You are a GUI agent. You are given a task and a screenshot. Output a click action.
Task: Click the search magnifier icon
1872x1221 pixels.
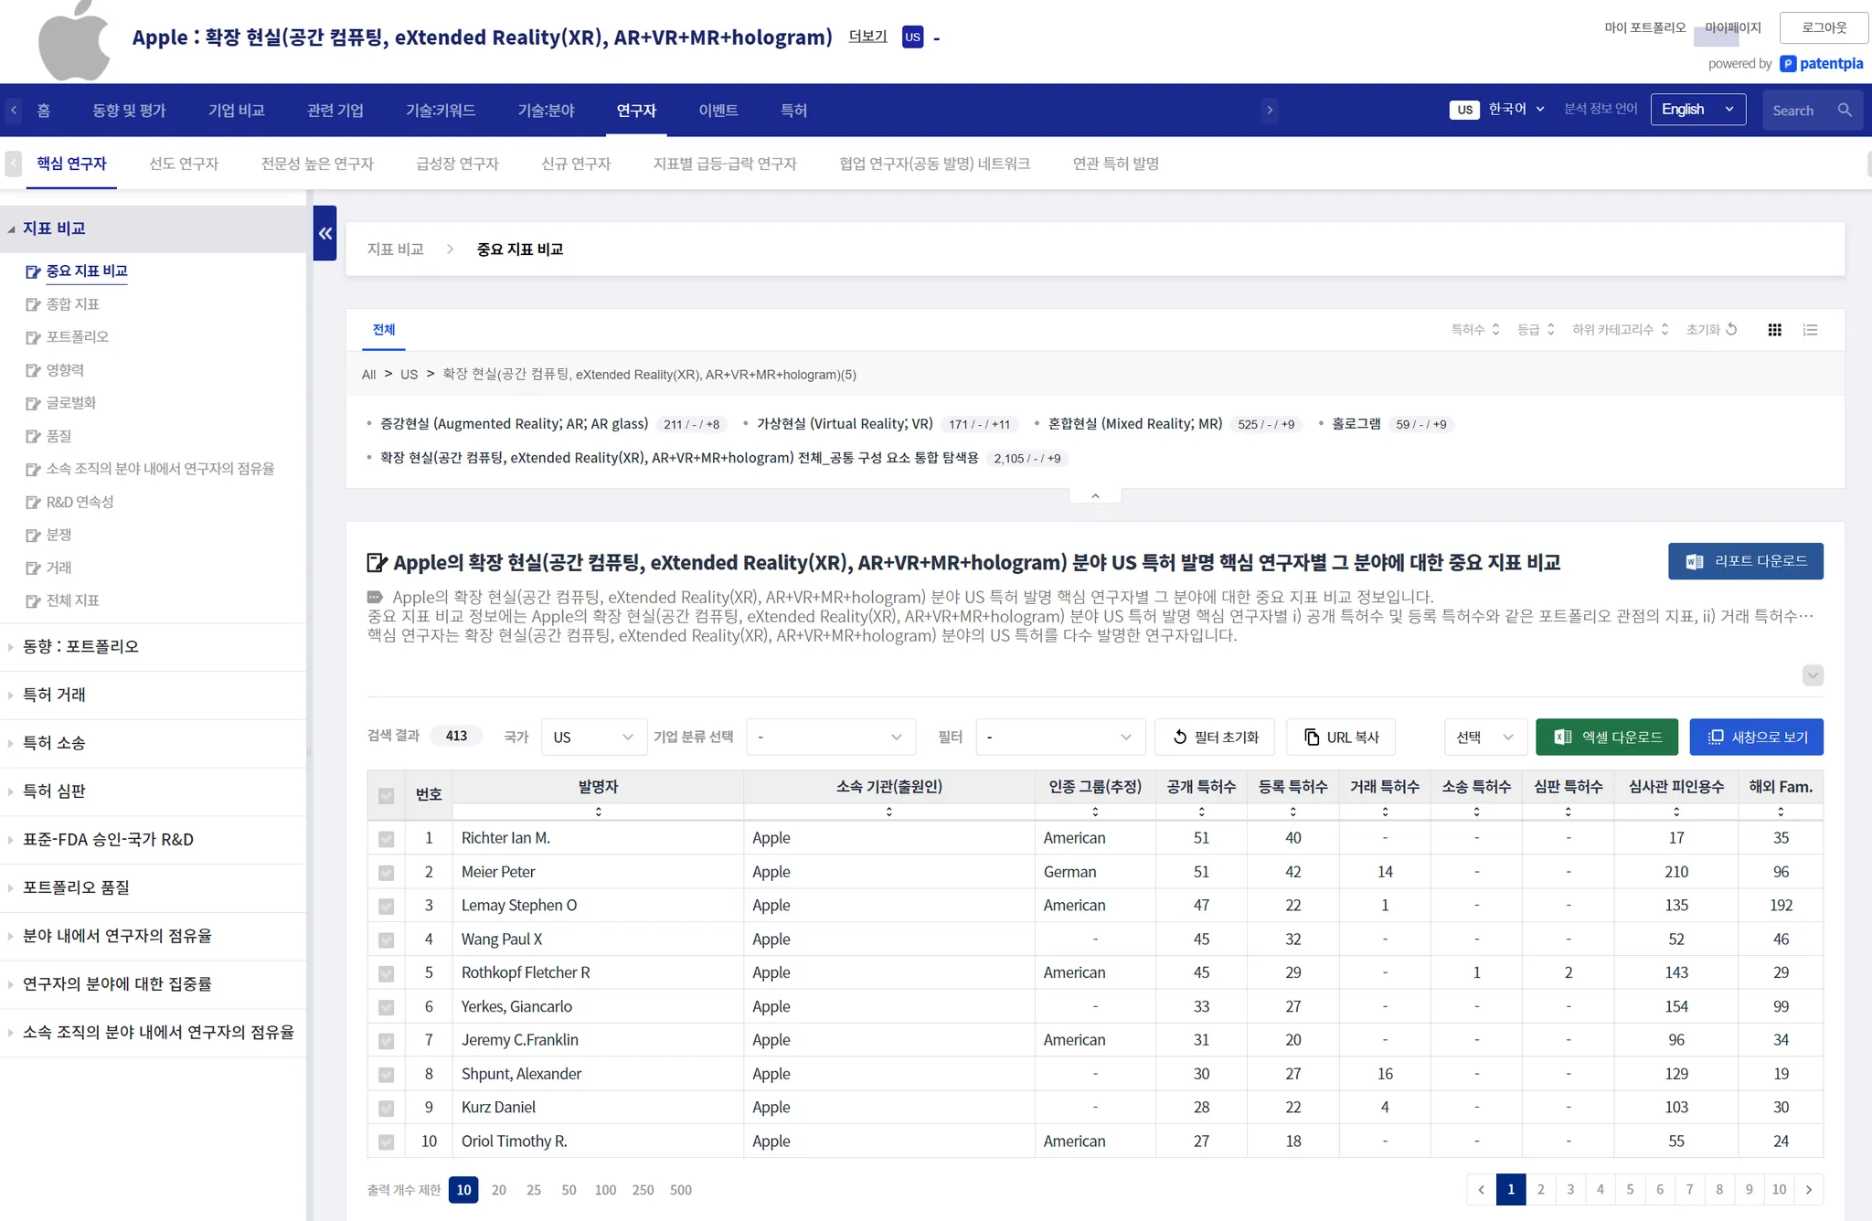point(1845,111)
